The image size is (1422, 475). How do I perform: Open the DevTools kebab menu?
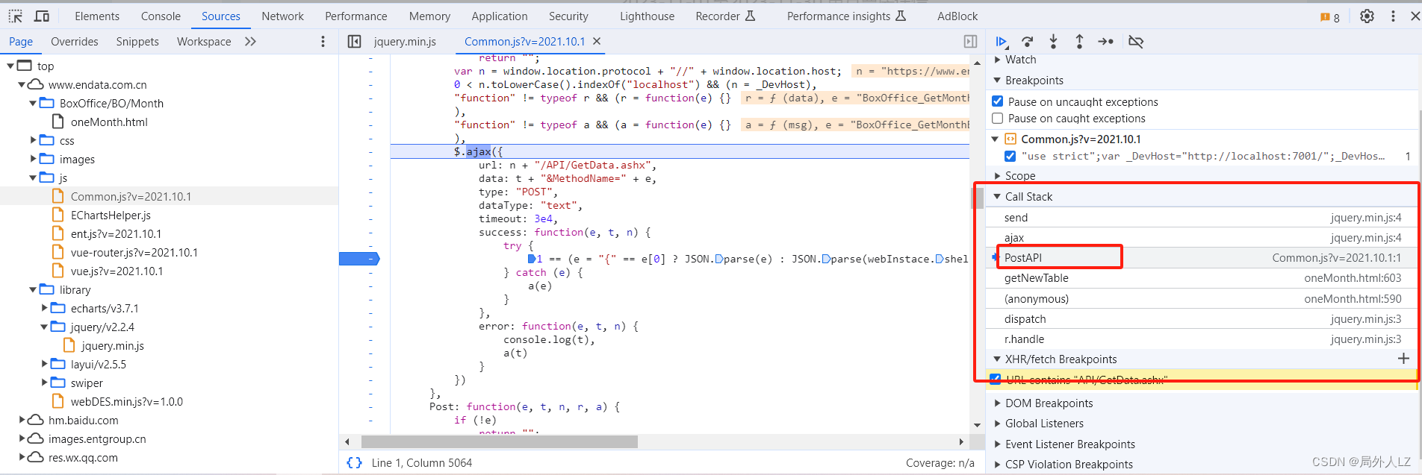click(x=1393, y=16)
